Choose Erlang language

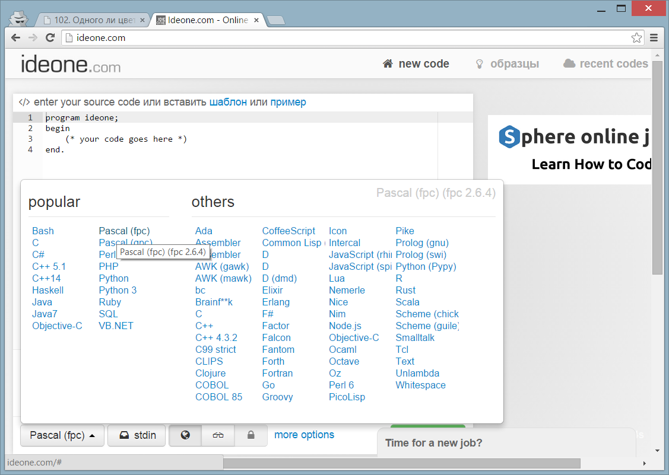point(275,302)
